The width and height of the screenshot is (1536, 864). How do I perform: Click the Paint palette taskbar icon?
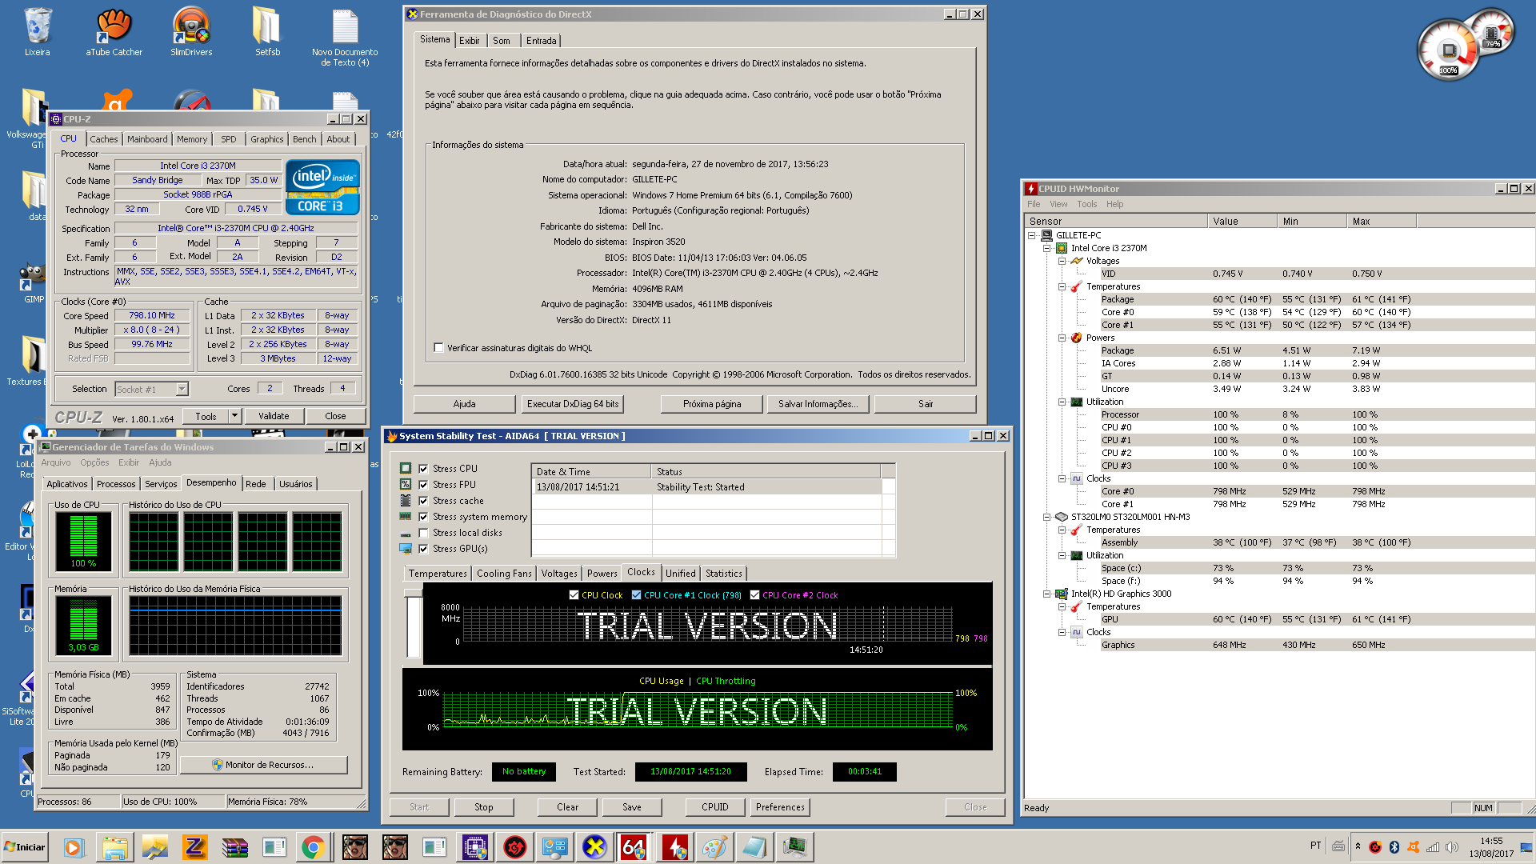coord(714,847)
